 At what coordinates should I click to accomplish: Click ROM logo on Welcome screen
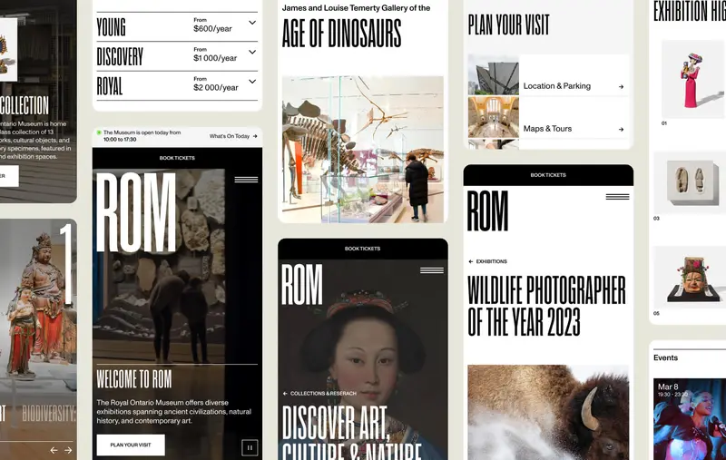tap(135, 212)
